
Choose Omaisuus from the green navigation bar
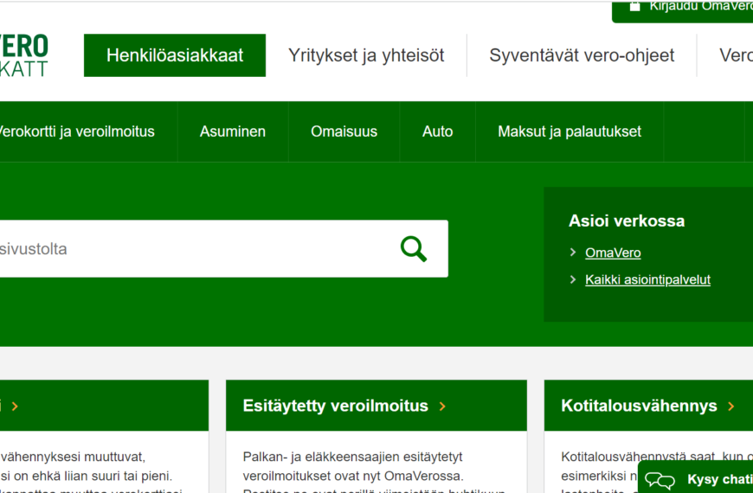point(344,131)
